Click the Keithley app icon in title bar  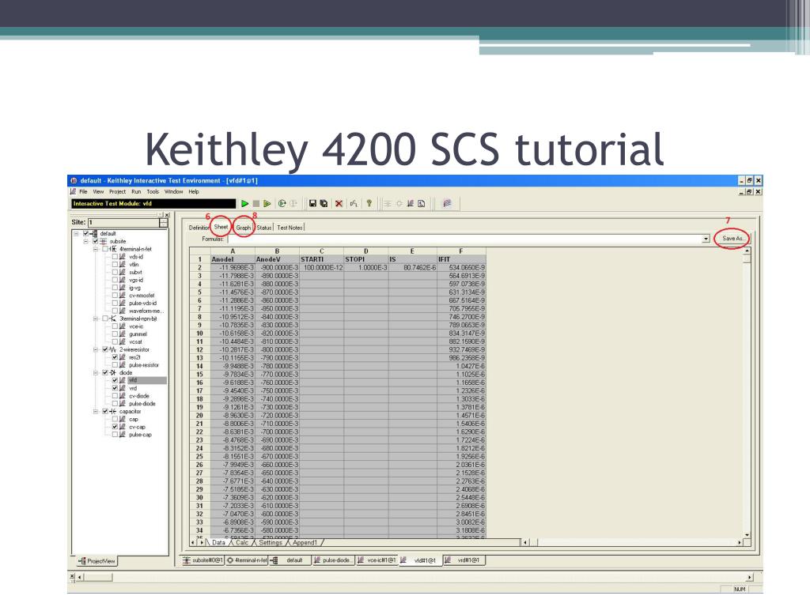(74, 181)
